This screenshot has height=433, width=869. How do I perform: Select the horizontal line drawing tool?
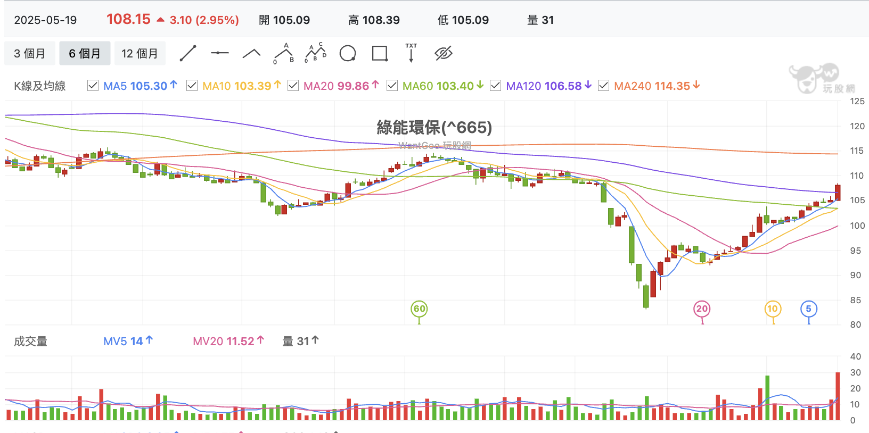point(220,53)
